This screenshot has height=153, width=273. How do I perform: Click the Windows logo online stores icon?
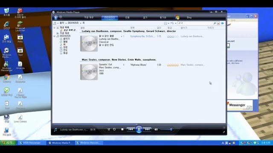click(x=177, y=17)
